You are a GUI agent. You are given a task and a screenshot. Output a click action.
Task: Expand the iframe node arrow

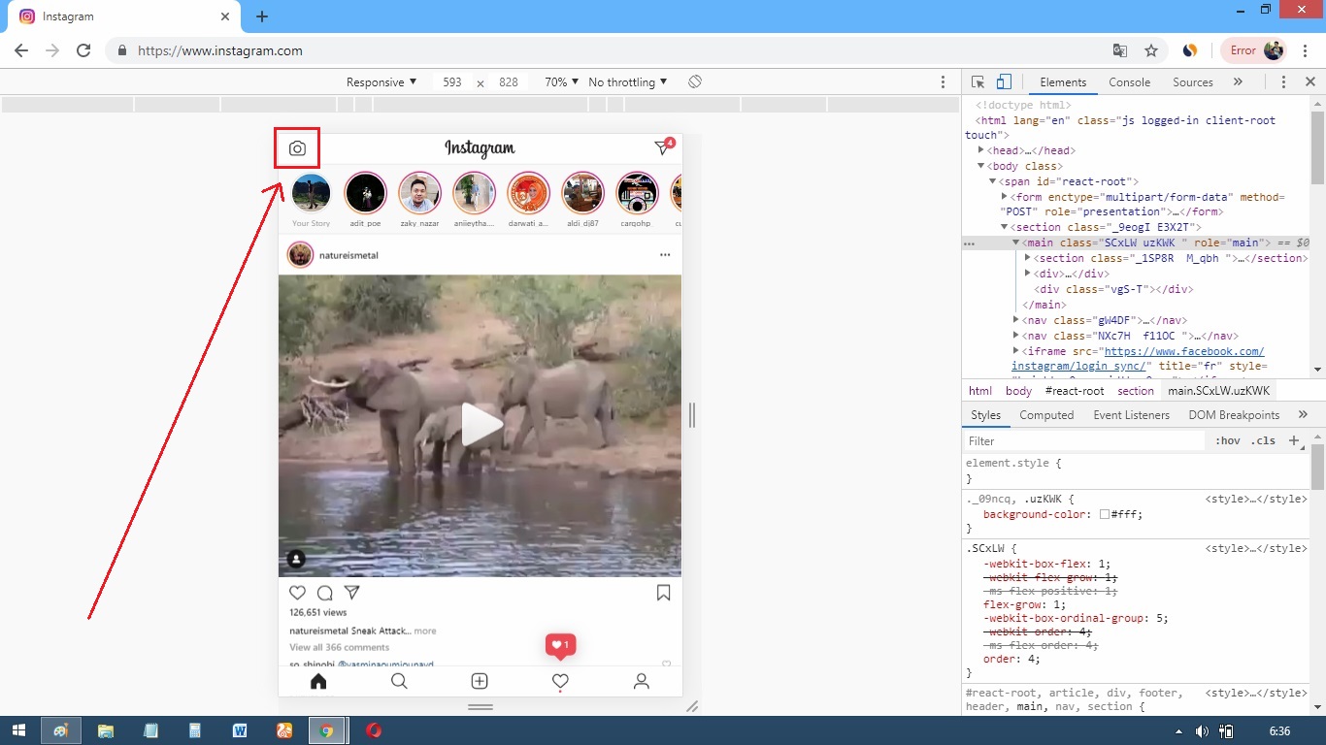pos(1016,351)
